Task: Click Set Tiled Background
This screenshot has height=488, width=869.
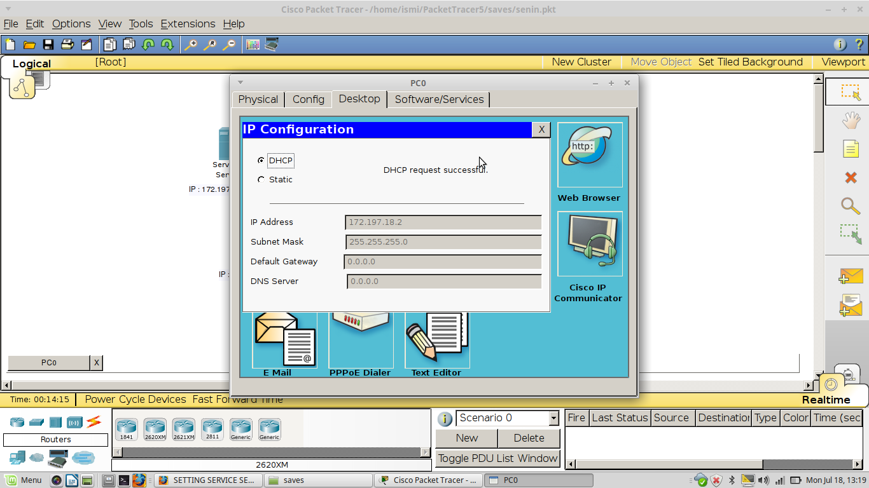Action: (x=751, y=62)
